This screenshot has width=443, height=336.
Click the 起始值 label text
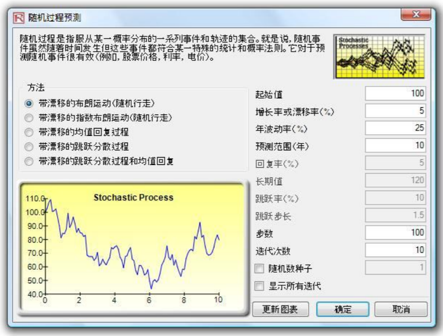[269, 94]
